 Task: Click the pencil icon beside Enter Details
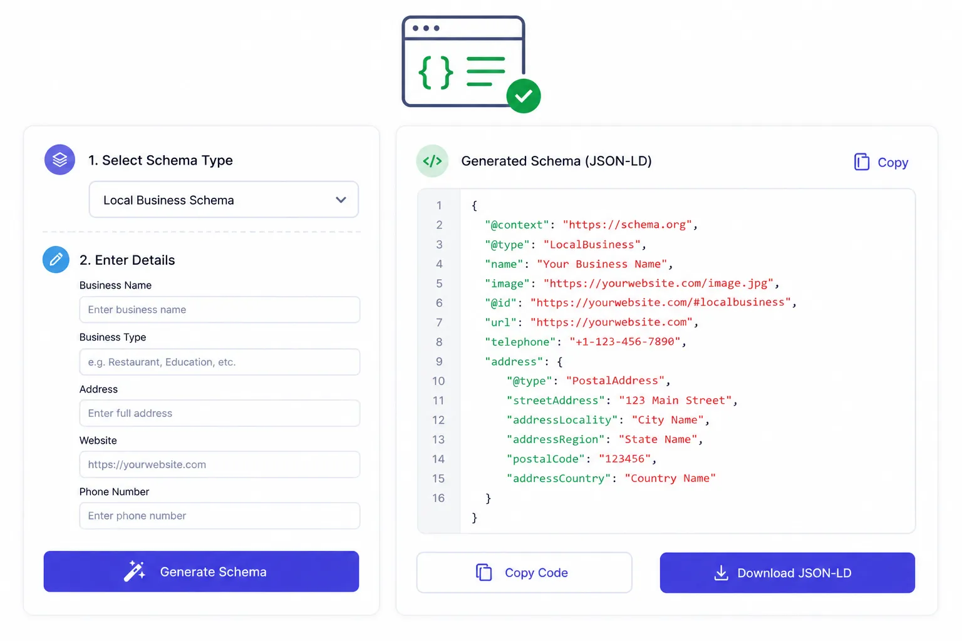(x=56, y=259)
